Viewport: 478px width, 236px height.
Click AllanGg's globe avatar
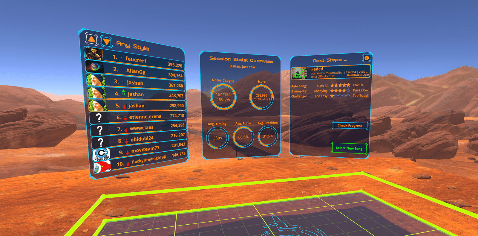click(95, 66)
